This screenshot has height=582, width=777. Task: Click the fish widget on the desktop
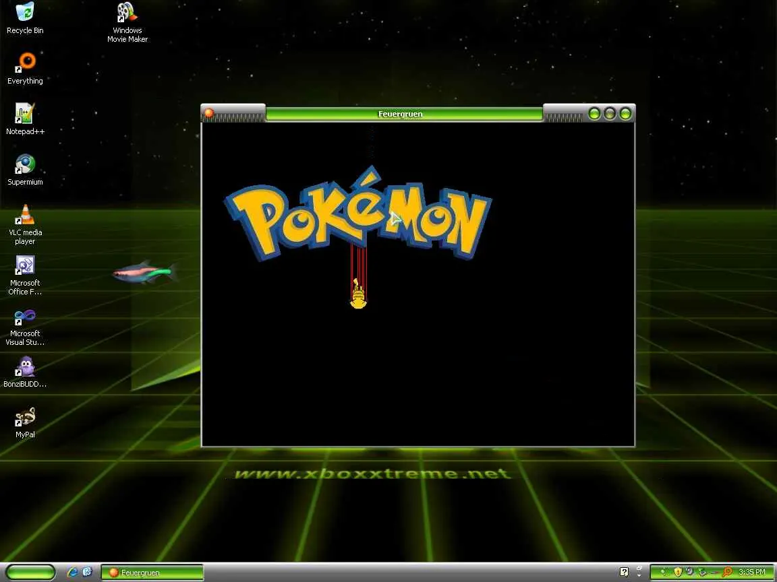pyautogui.click(x=145, y=272)
